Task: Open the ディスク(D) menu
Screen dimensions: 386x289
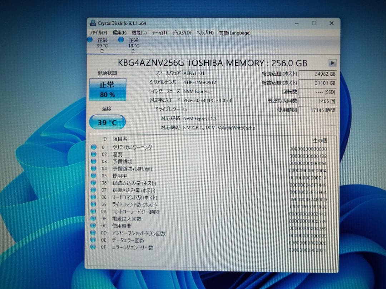Action: tap(181, 32)
